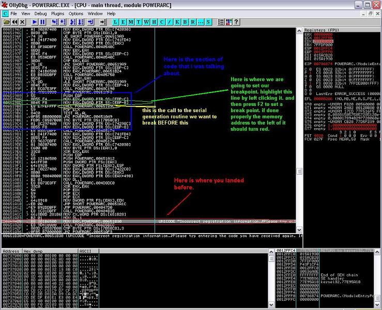
Task: Open the View menu
Action: click(25, 13)
